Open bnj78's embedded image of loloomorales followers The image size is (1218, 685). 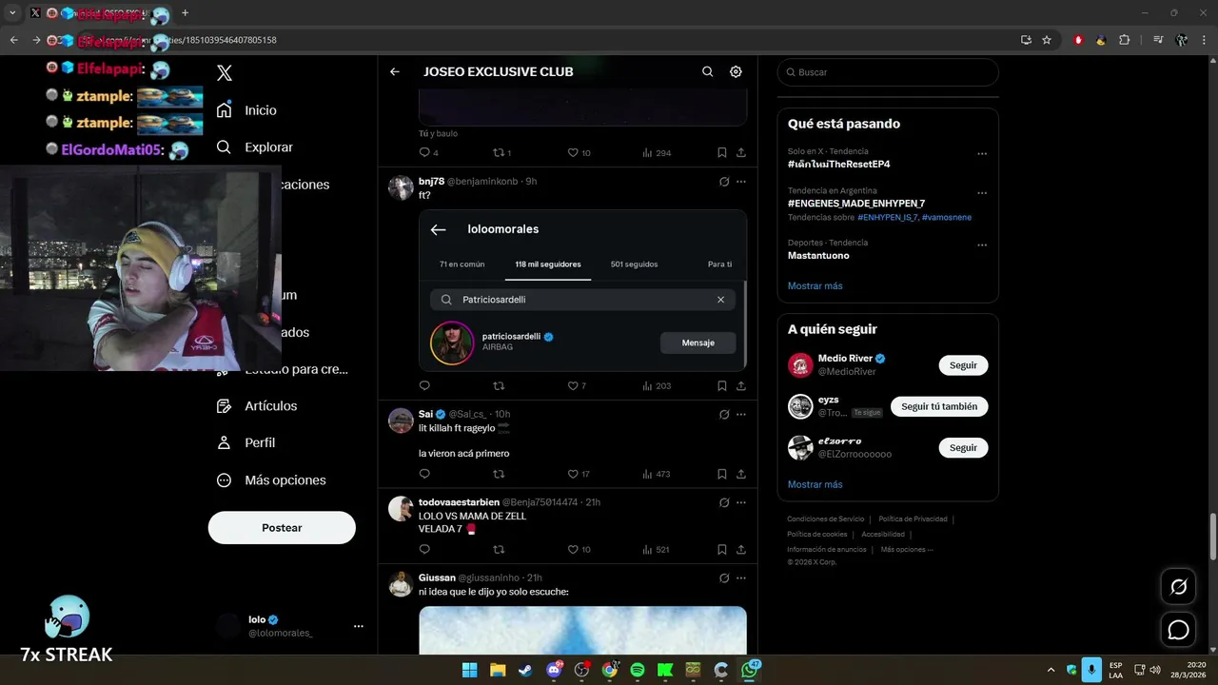click(582, 290)
